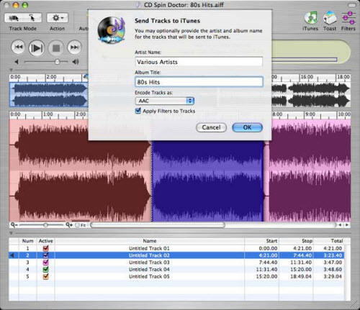The height and width of the screenshot is (310, 360).
Task: Click the blue track 2 waveform region
Action: click(207, 181)
